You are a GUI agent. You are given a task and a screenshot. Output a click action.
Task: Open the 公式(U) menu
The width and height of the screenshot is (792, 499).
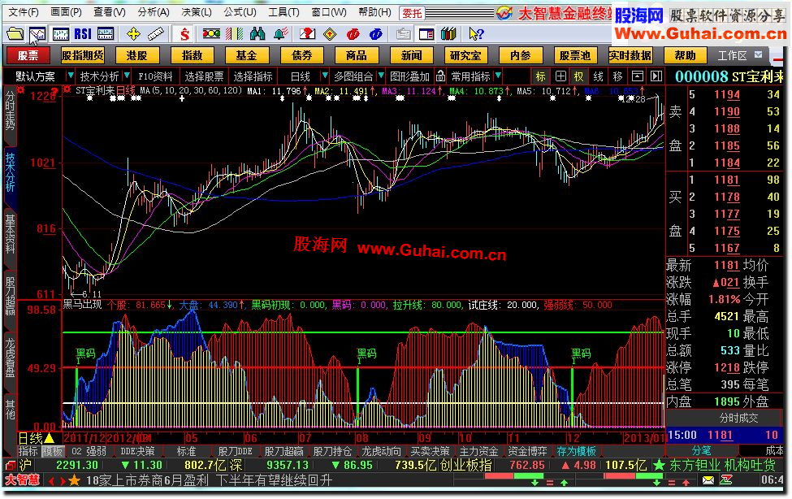pyautogui.click(x=240, y=12)
